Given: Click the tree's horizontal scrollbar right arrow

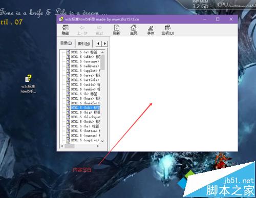Looking at the screenshot, I should pyautogui.click(x=97, y=146).
